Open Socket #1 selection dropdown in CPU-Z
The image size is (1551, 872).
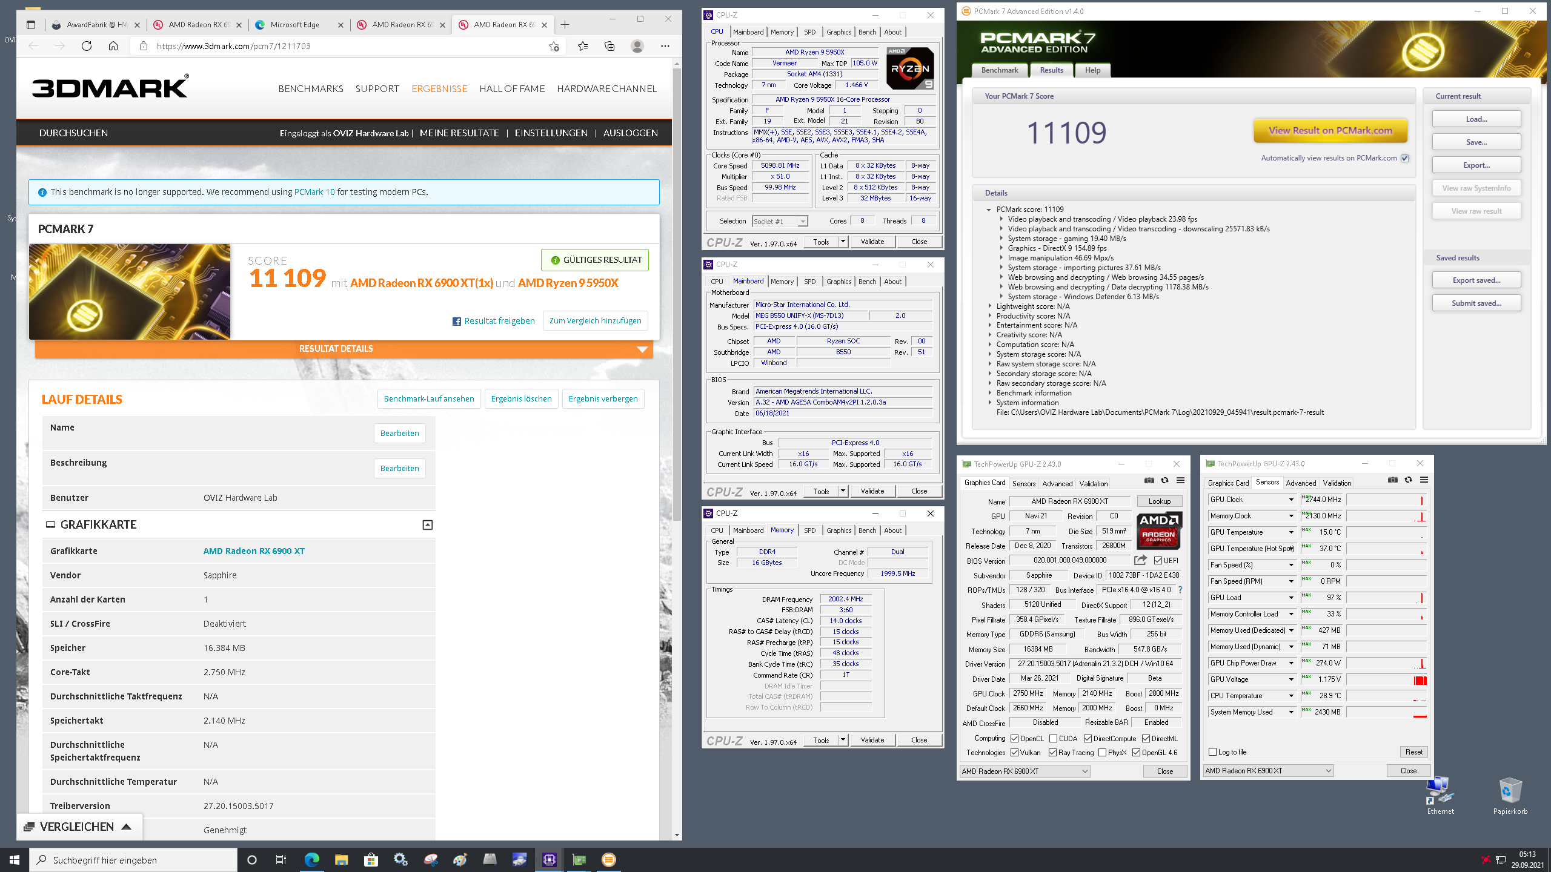pos(780,222)
